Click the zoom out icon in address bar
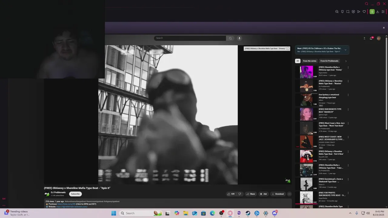Image resolution: width=388 pixels, height=218 pixels. (337, 12)
